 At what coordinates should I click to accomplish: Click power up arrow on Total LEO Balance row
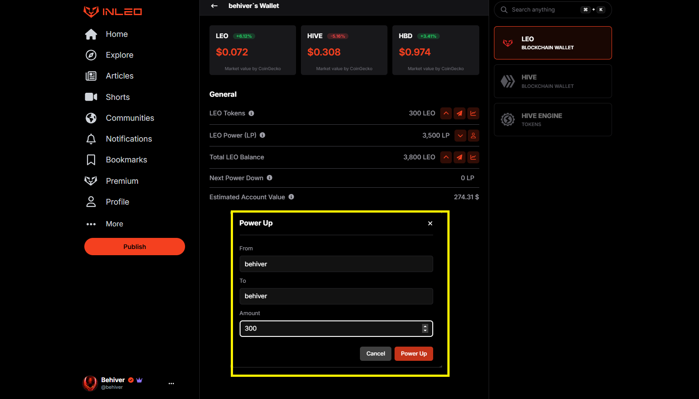[x=446, y=157]
